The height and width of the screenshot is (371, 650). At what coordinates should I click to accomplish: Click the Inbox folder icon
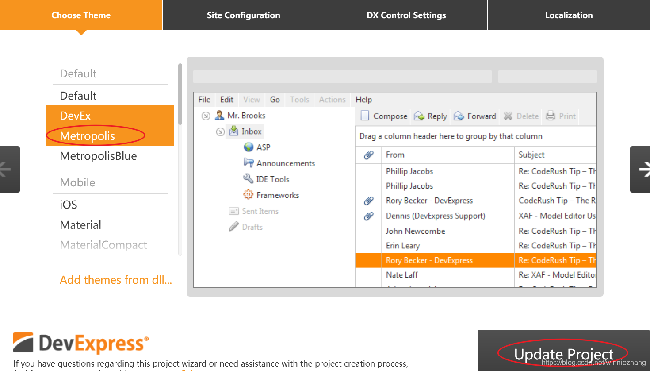234,131
